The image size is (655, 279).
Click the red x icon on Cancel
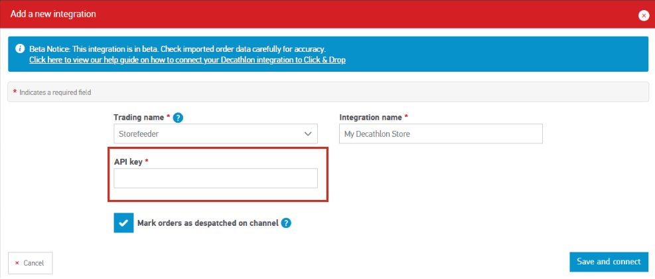click(x=17, y=263)
